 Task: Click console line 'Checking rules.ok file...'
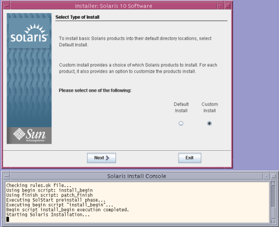point(39,185)
